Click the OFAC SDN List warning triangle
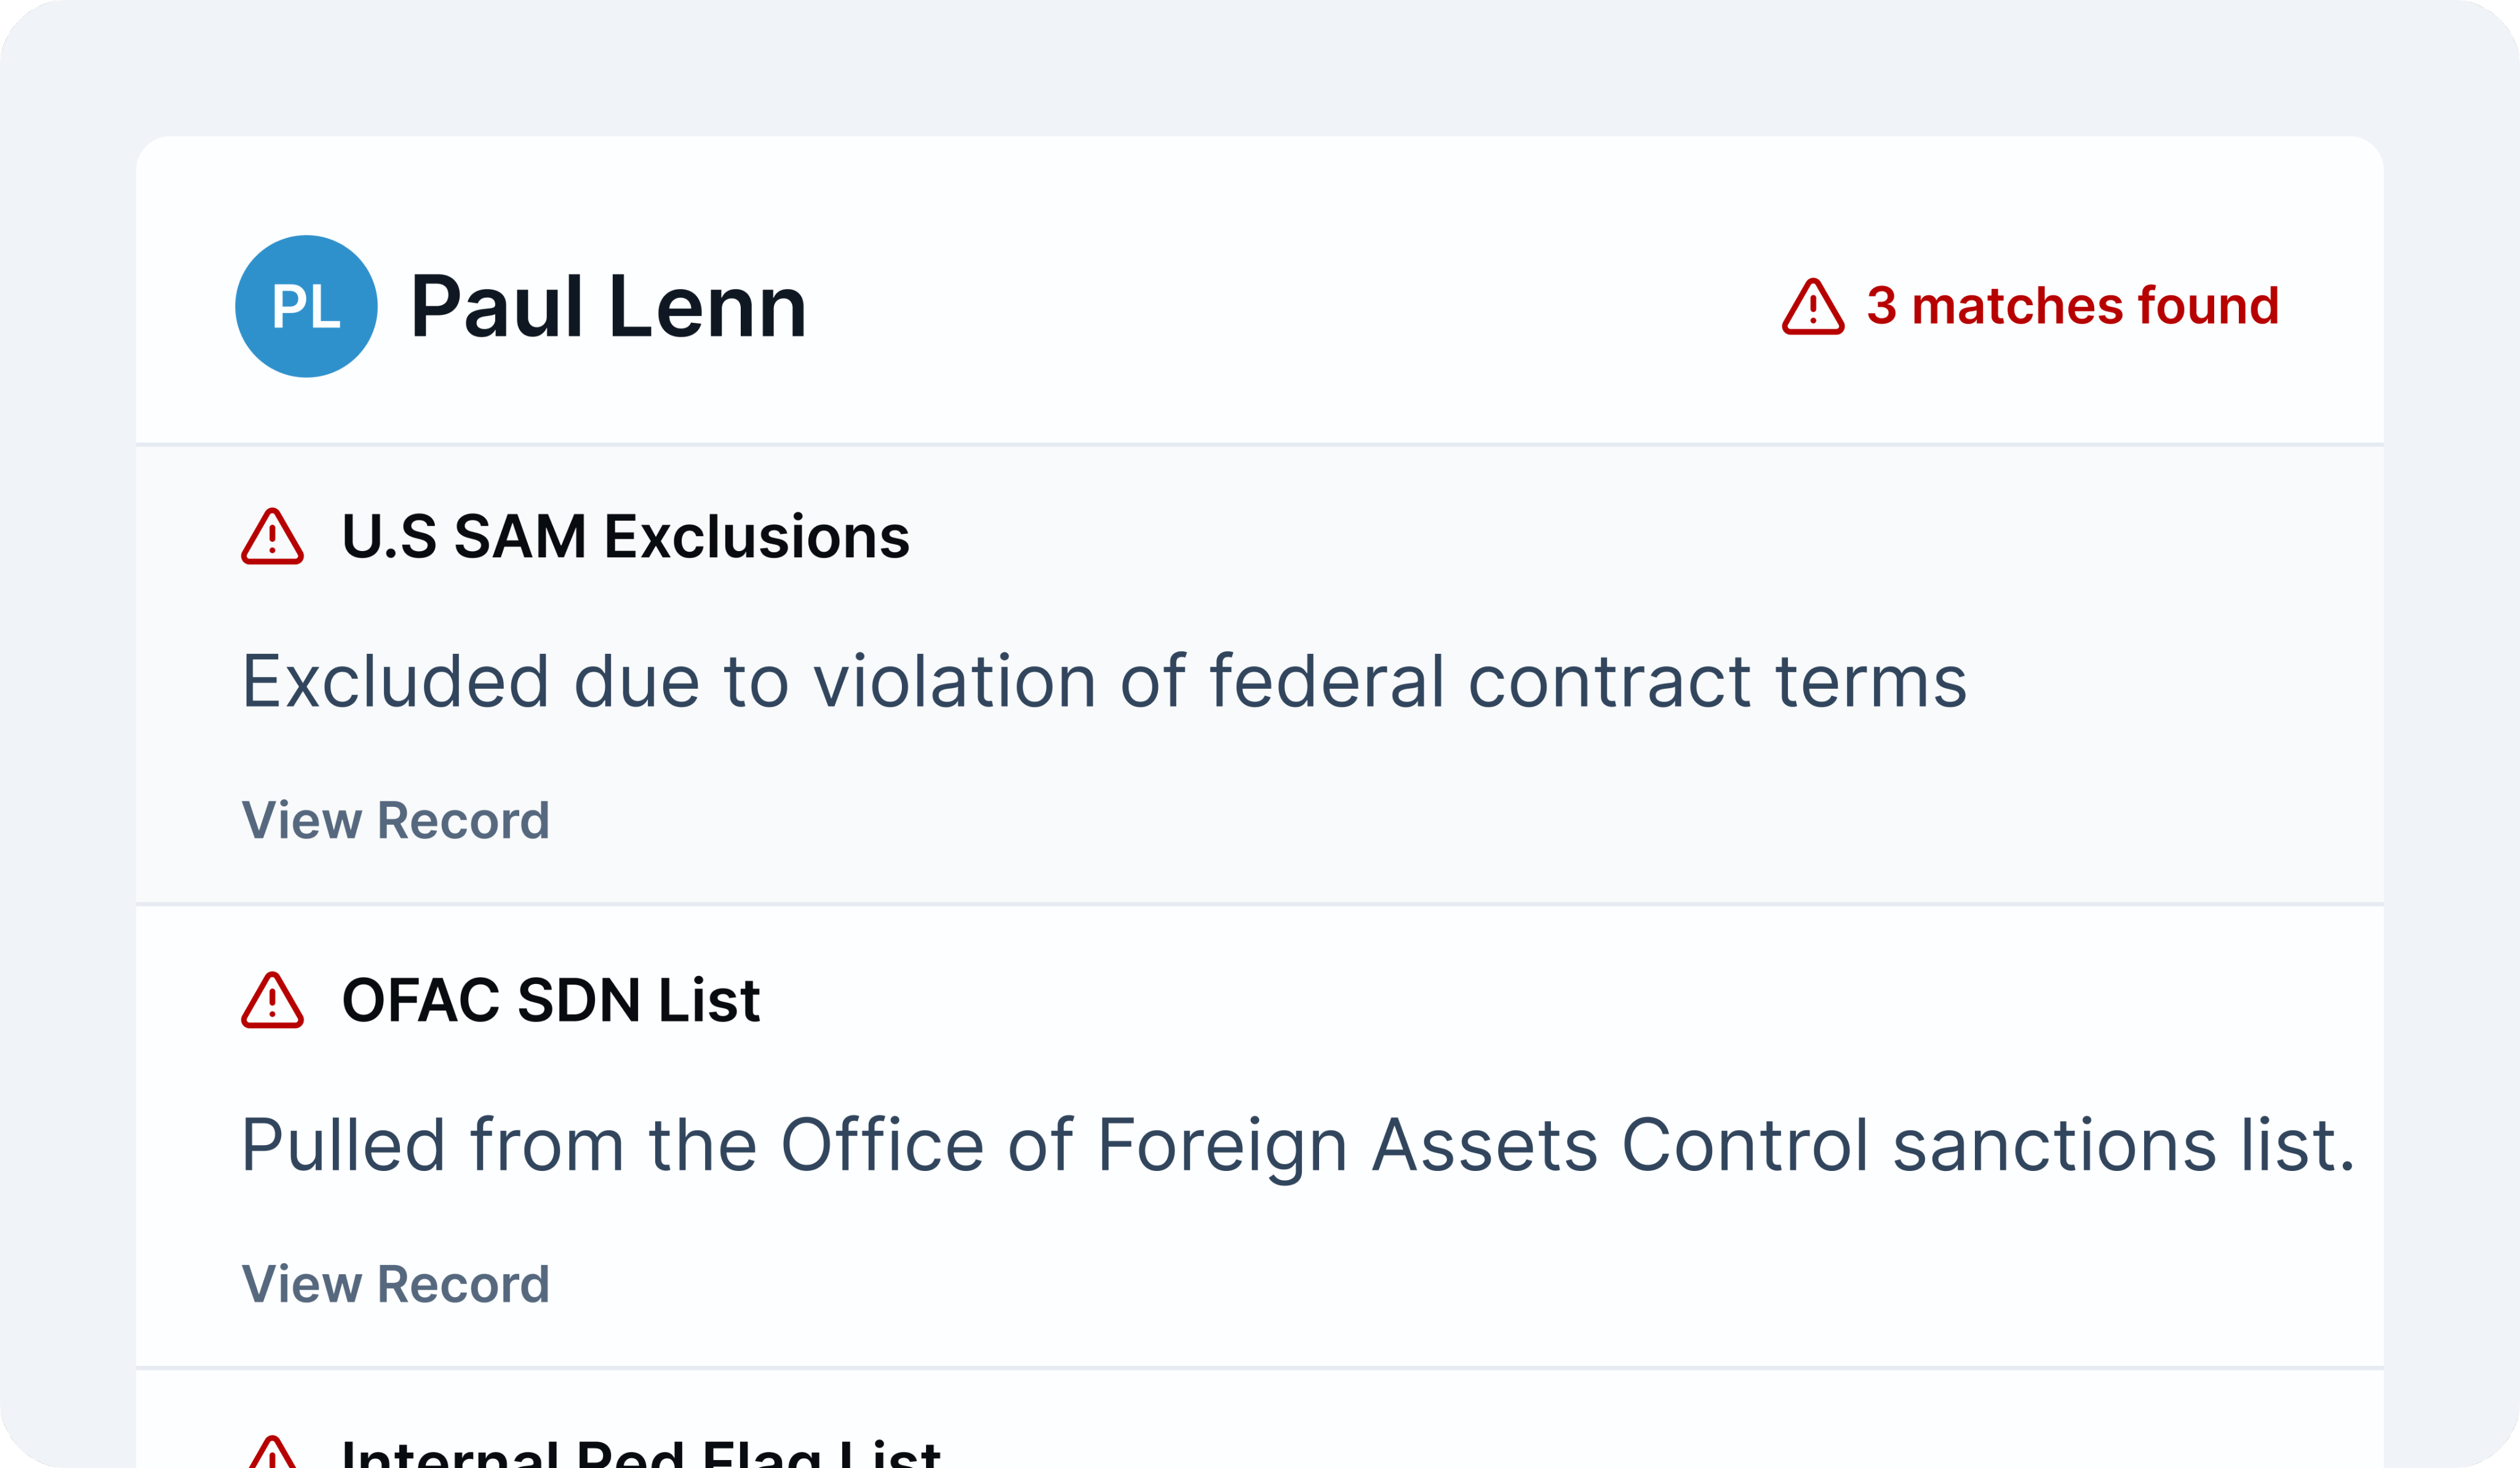The height and width of the screenshot is (1468, 2520). (x=272, y=1001)
